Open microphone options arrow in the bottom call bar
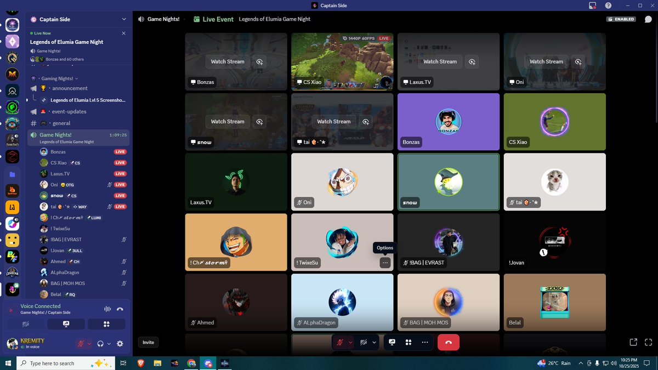 pyautogui.click(x=350, y=342)
